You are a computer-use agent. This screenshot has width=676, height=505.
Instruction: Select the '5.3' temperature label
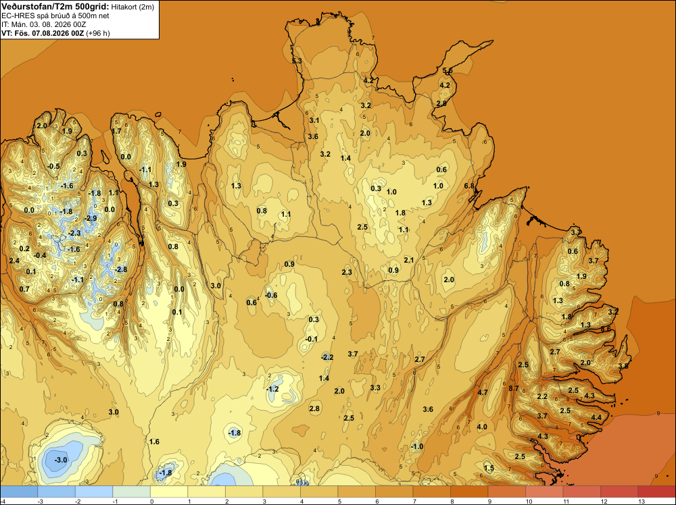point(297,61)
